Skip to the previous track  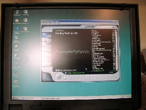[x=86, y=79]
